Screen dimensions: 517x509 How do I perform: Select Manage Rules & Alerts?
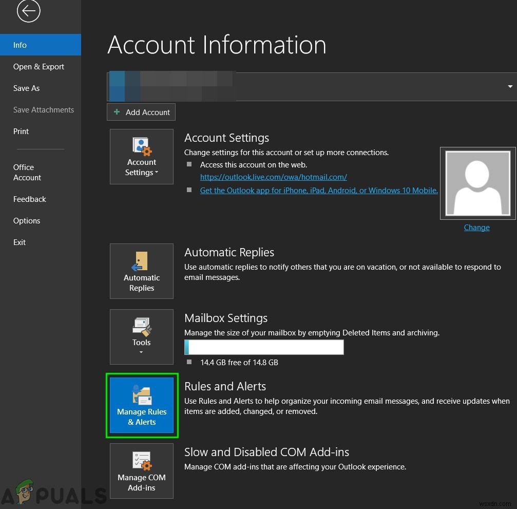pos(142,405)
